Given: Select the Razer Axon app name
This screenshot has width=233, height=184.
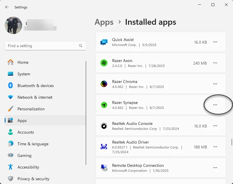Looking at the screenshot, I should tap(122, 61).
